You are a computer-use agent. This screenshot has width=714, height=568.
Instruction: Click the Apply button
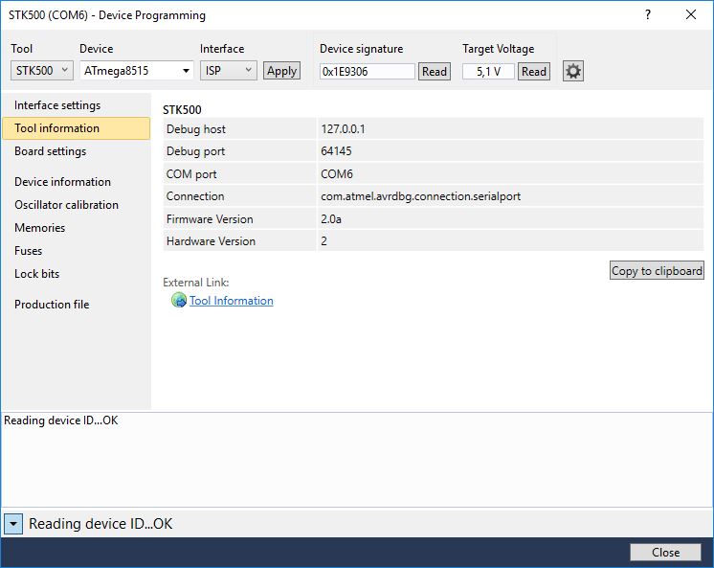[x=281, y=71]
